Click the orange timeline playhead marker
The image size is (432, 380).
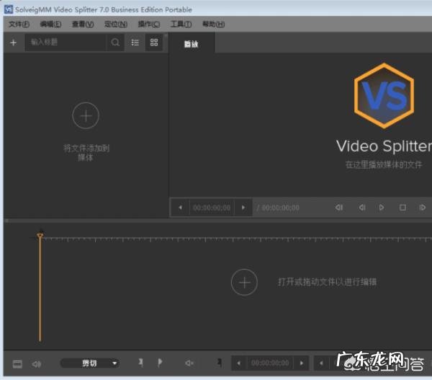40,236
